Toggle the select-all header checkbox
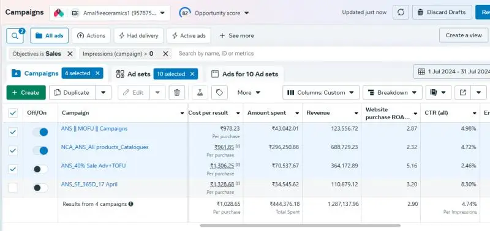Screen dimensions: 490x231 pyautogui.click(x=13, y=113)
